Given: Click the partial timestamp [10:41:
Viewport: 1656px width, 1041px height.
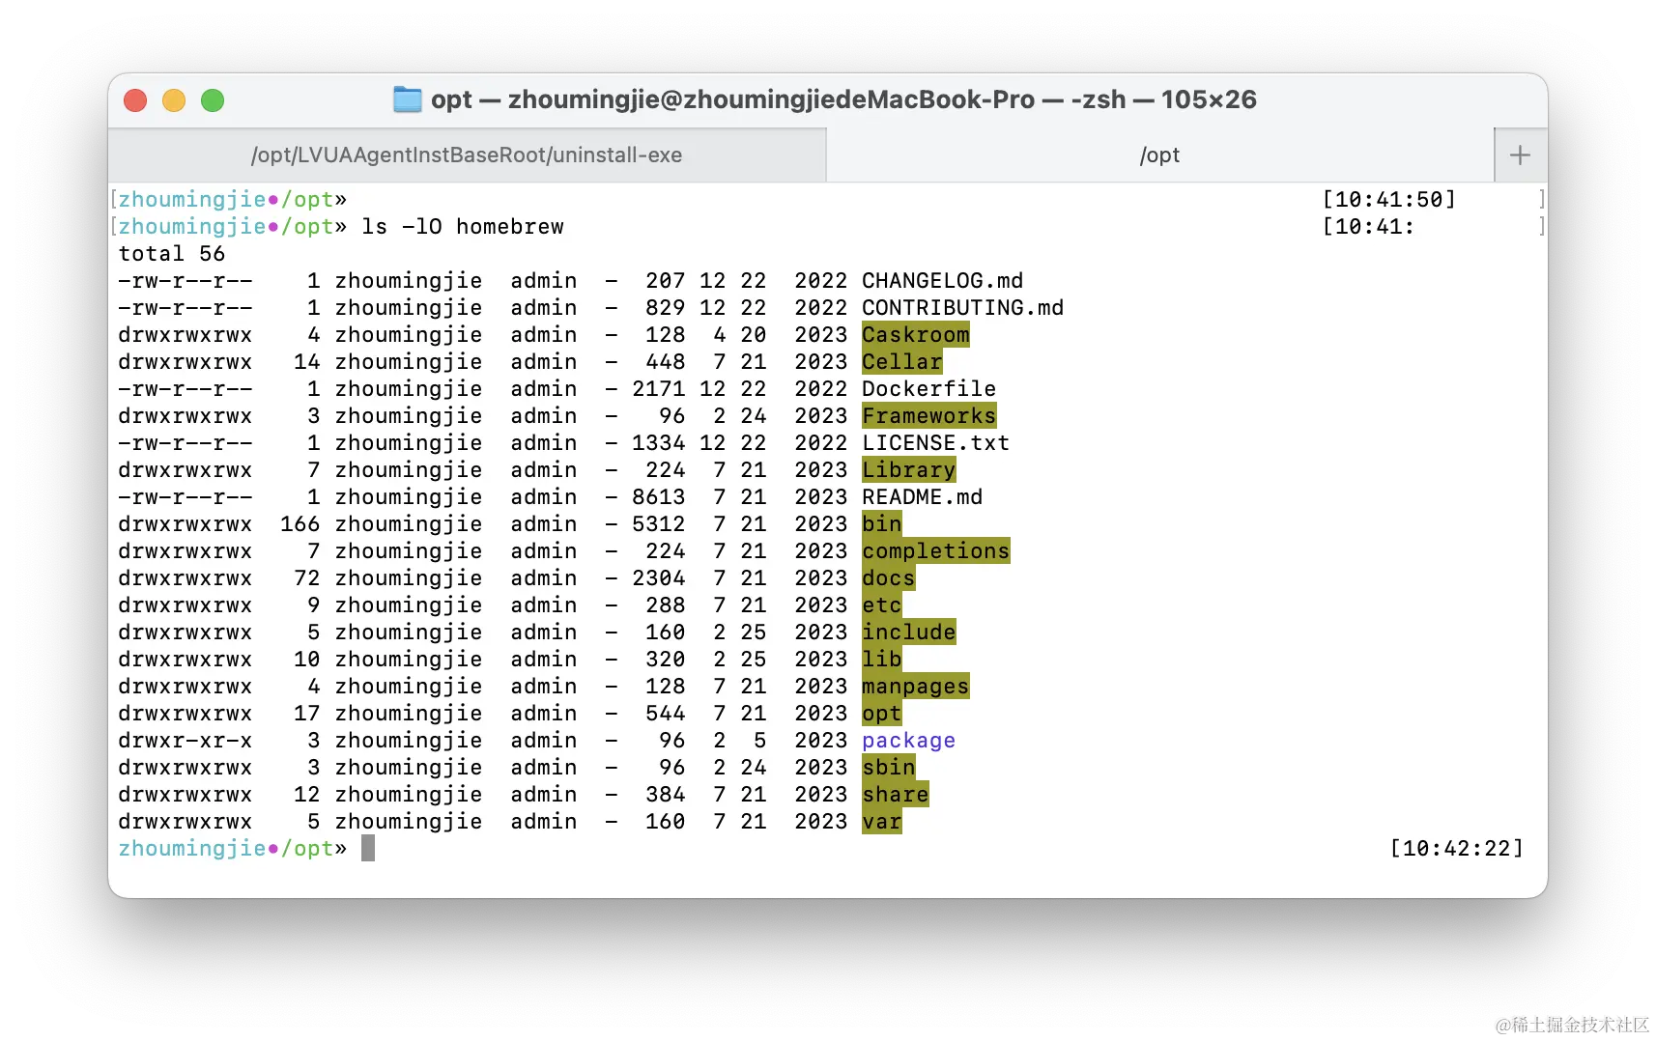Looking at the screenshot, I should click(1368, 227).
